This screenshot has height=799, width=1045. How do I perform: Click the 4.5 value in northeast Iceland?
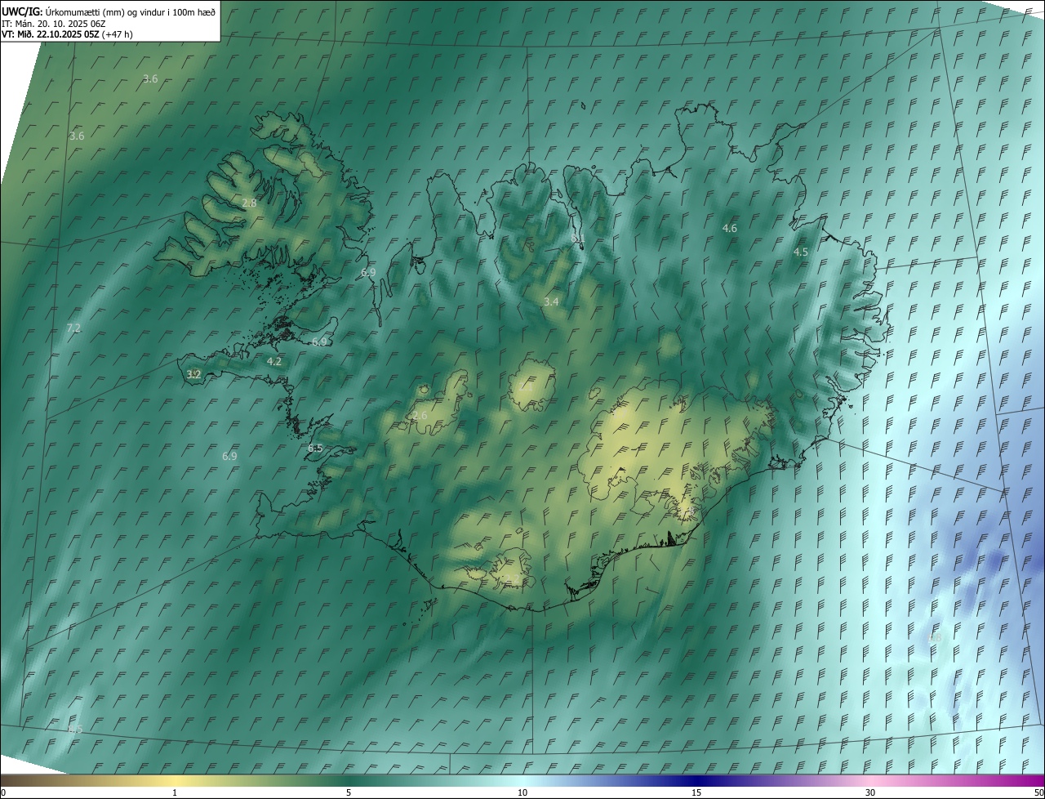[x=801, y=252]
